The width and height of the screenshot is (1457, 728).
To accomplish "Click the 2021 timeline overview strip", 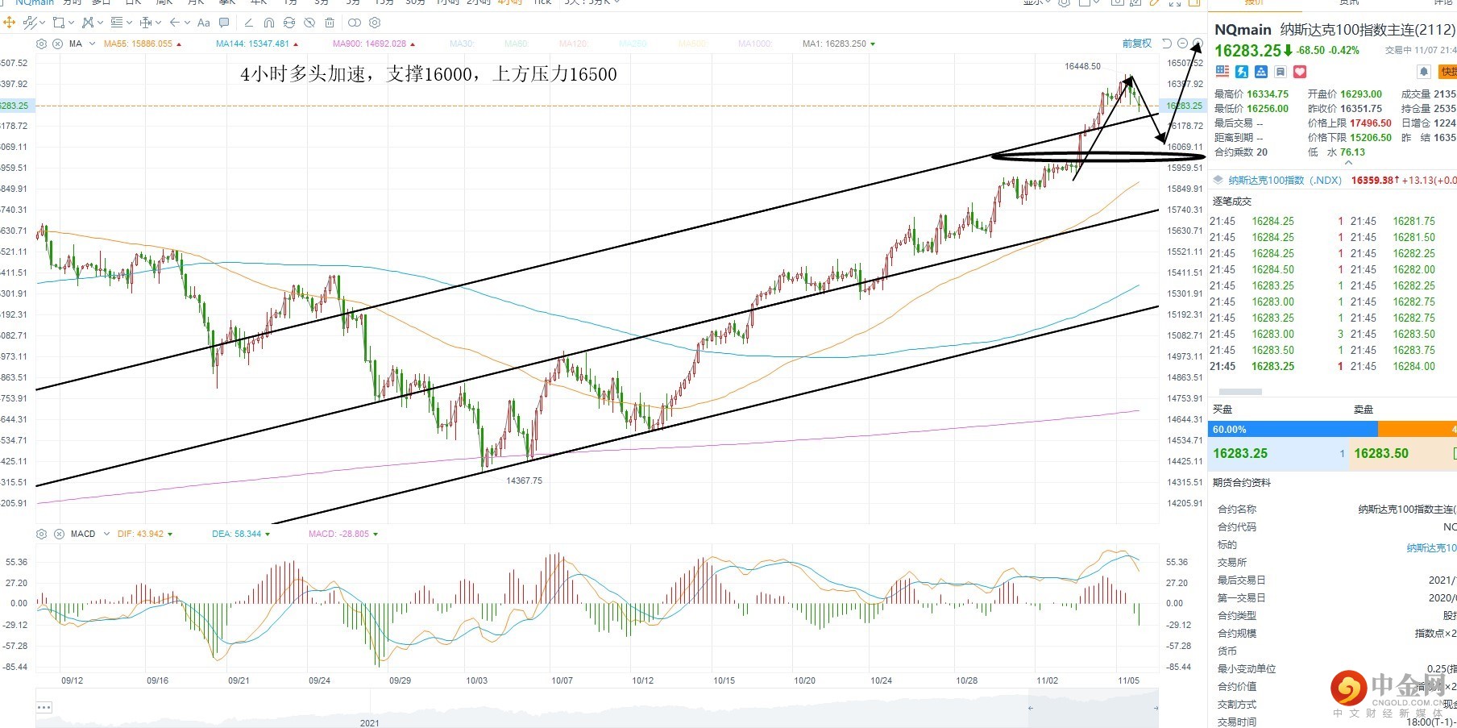I will click(596, 709).
